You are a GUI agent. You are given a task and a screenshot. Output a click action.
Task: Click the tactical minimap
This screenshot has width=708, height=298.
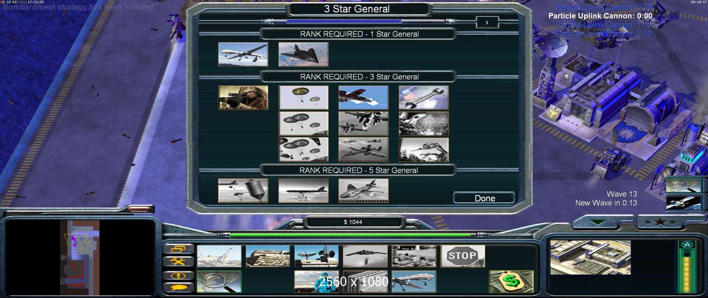point(80,257)
